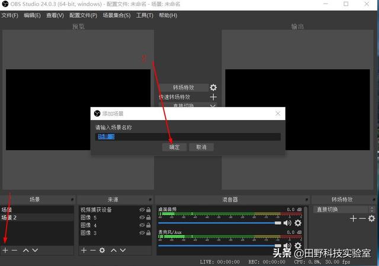Click the 转场特效 button between previews
Image resolution: width=379 pixels, height=266 pixels.
[184, 87]
